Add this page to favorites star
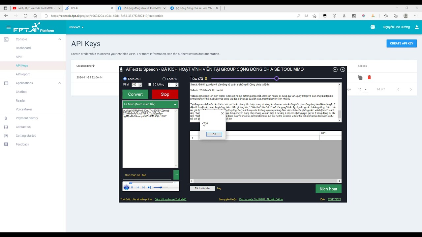This screenshot has width=422, height=237. tap(315, 15)
